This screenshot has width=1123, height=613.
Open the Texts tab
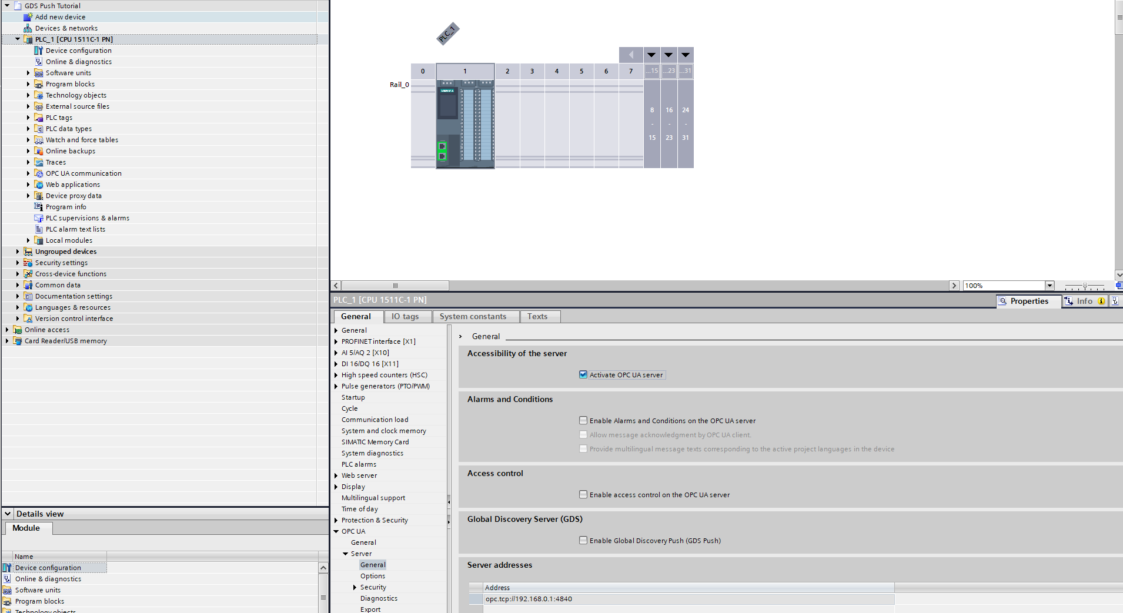coord(537,316)
